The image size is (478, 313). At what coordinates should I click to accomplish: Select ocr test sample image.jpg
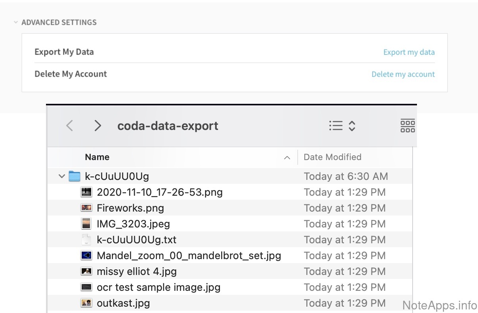[158, 287]
